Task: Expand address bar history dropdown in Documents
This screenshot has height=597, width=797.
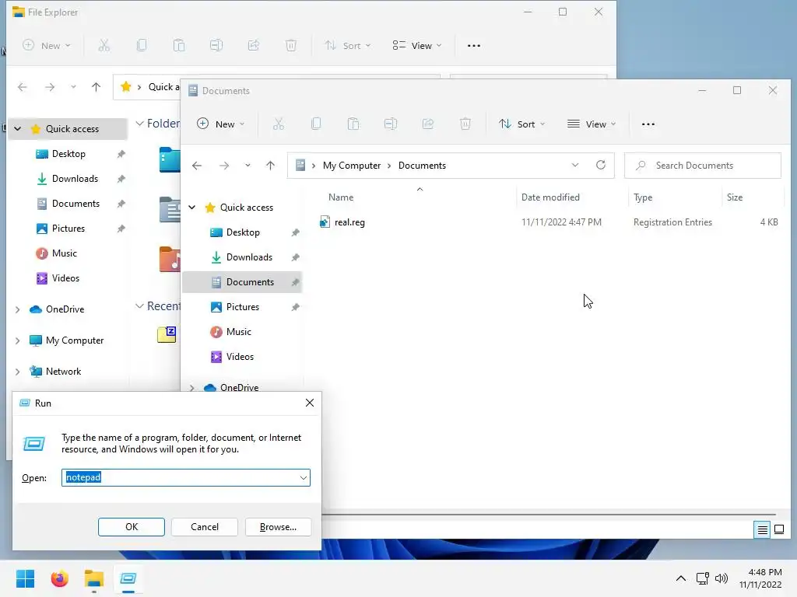Action: click(575, 165)
